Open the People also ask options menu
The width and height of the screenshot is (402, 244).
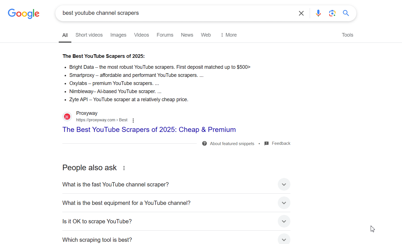click(124, 168)
